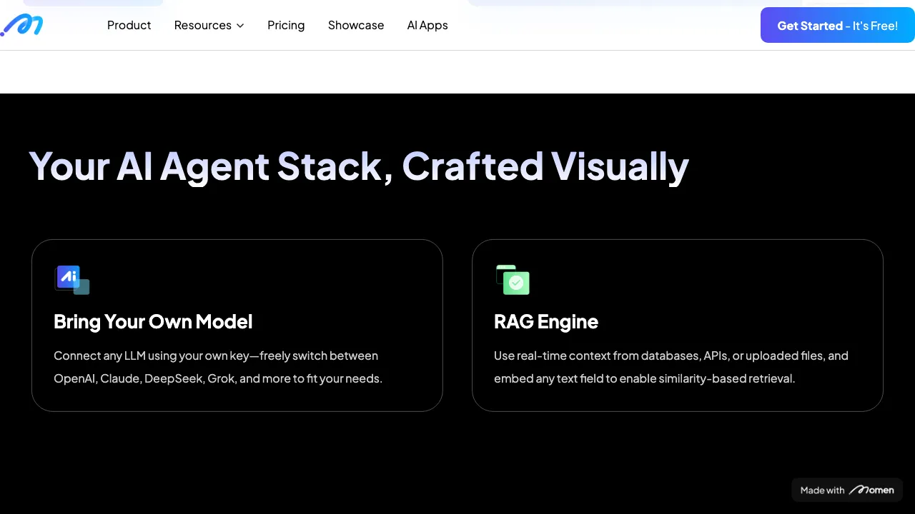Open the Showcase page

(x=356, y=25)
